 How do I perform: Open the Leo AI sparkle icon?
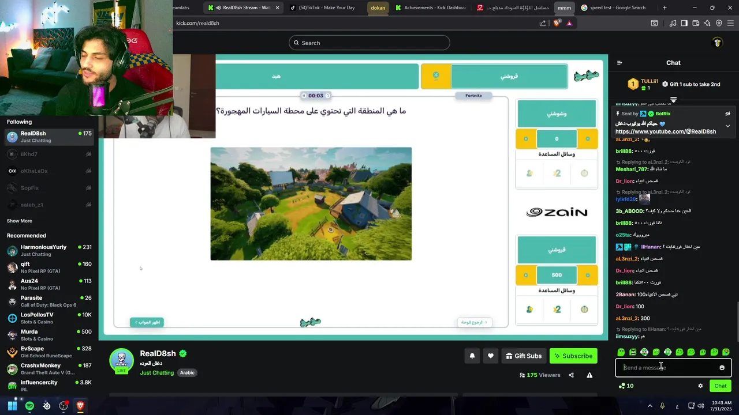coord(707,23)
